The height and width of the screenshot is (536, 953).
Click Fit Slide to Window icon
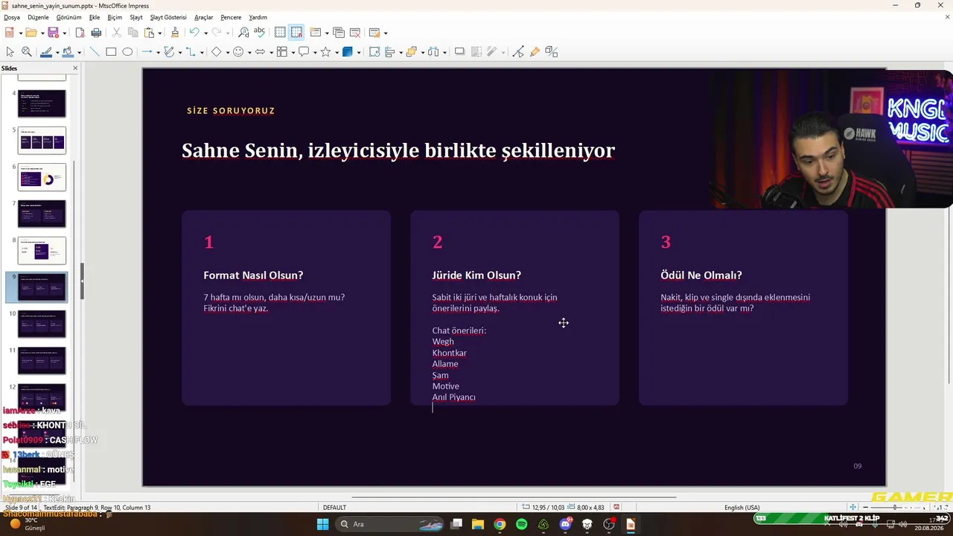pos(853,508)
